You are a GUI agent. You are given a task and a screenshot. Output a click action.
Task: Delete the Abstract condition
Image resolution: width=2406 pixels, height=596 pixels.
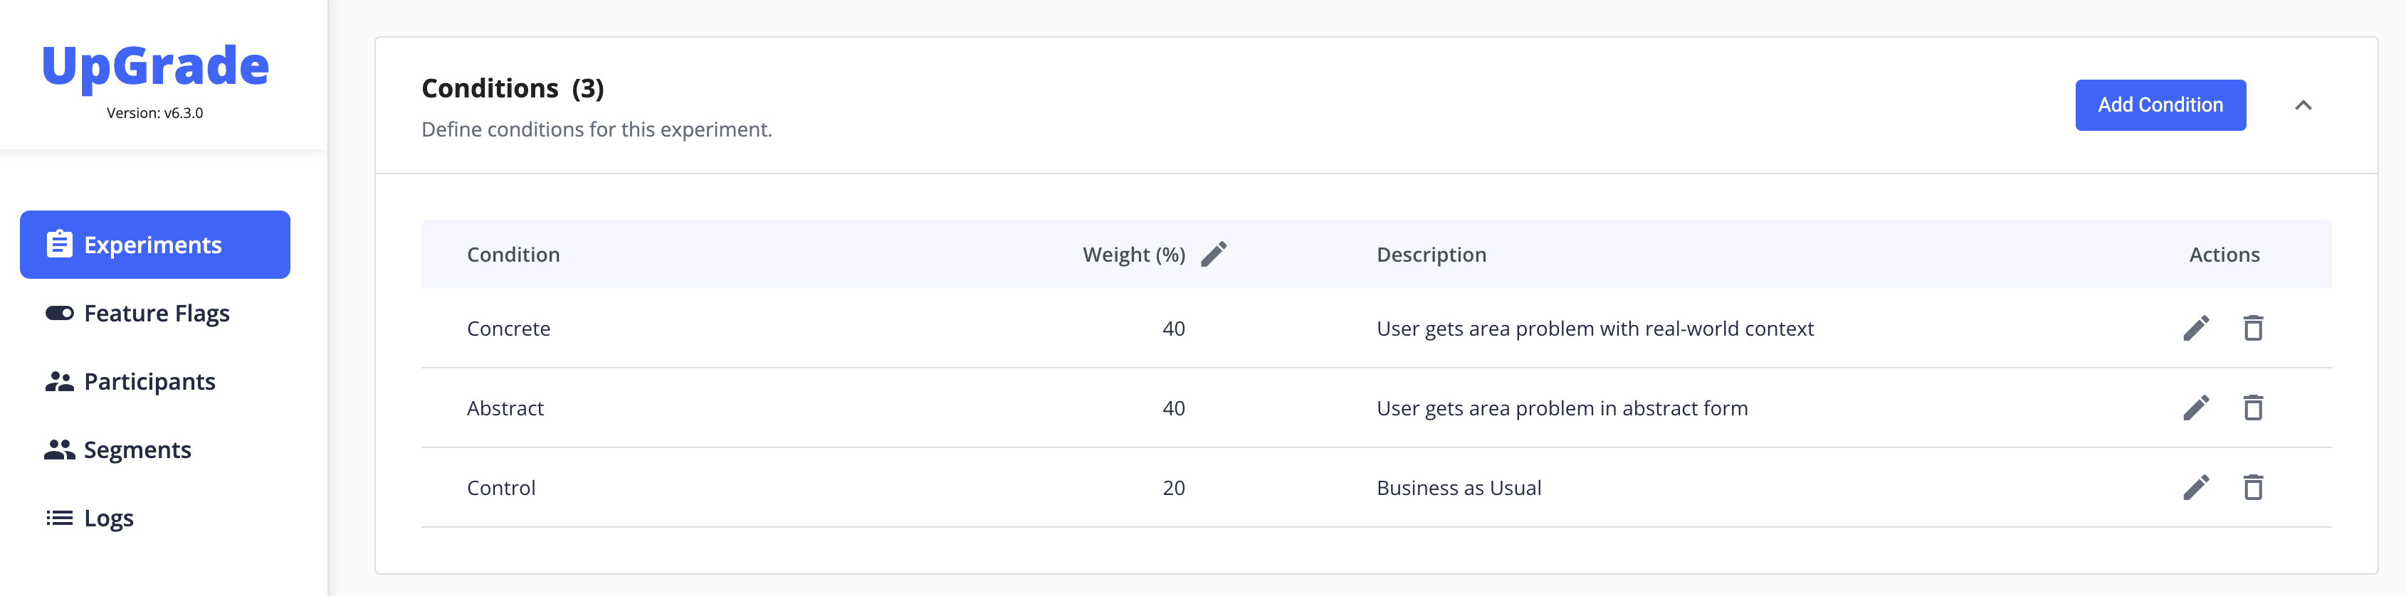2253,408
